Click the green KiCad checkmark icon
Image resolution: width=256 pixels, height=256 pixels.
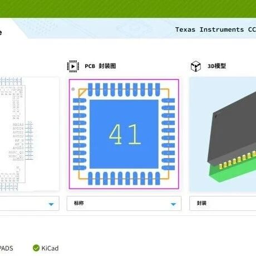(36, 248)
